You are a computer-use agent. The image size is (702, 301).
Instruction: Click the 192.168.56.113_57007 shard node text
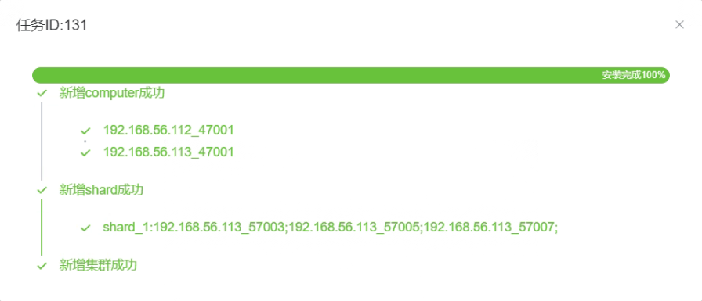click(x=490, y=228)
